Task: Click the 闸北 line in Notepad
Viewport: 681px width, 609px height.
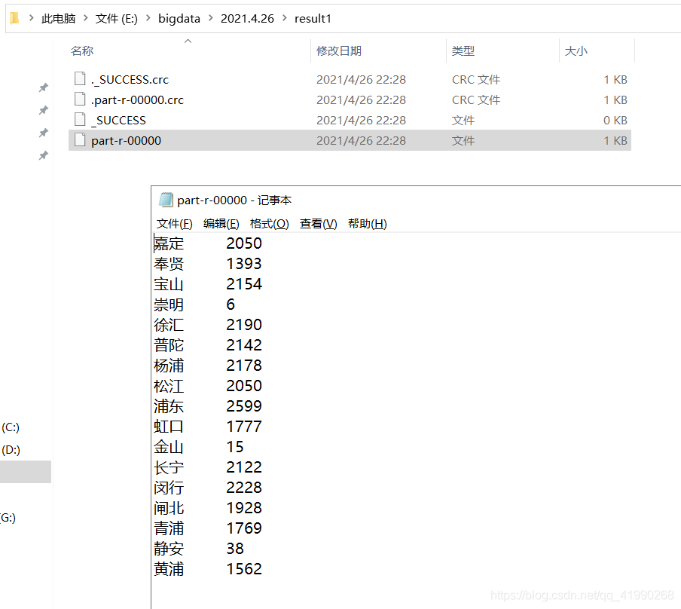Action: coord(208,508)
